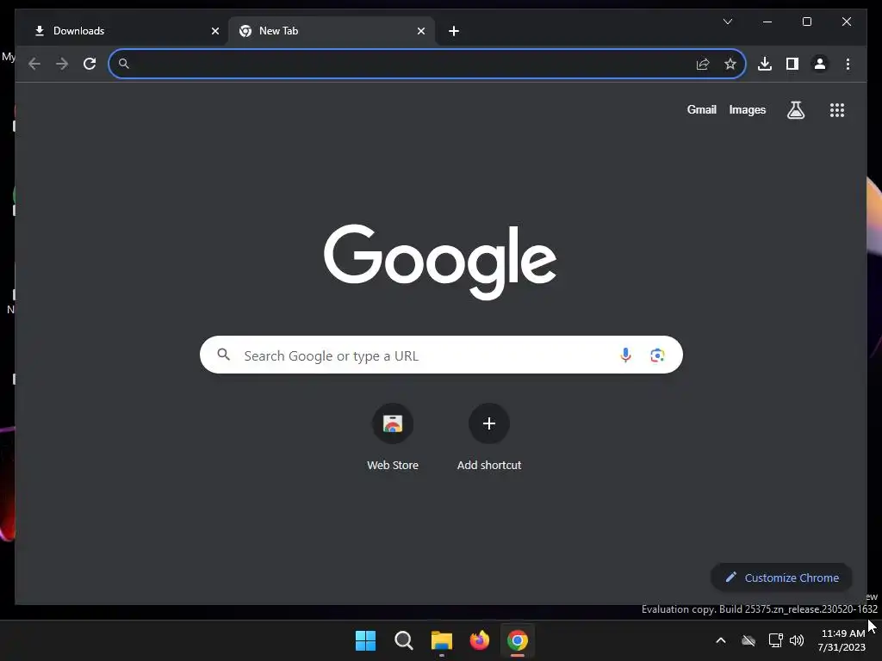
Task: Minimize the Chrome window
Action: coord(767,22)
